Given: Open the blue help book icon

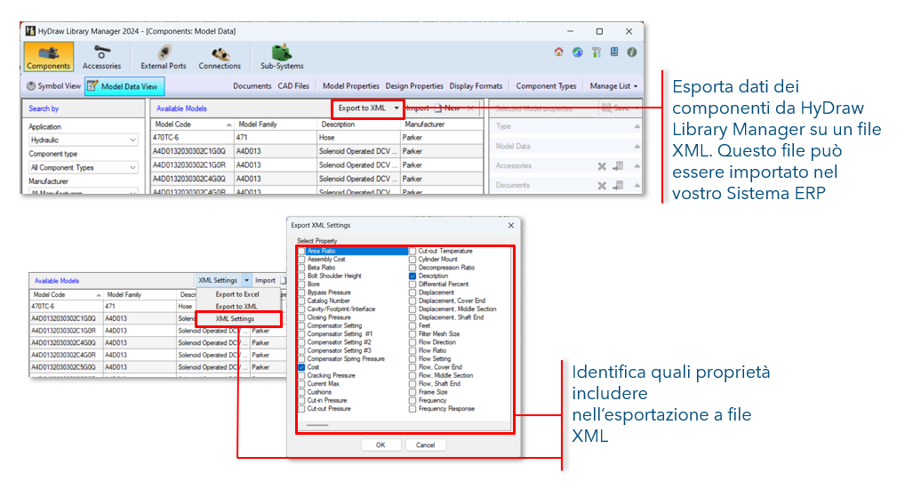Looking at the screenshot, I should 614,52.
